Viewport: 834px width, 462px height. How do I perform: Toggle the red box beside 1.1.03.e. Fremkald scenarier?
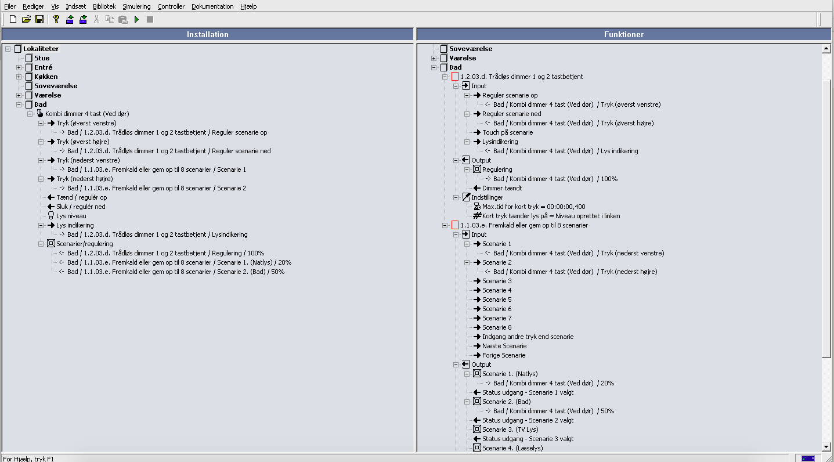pyautogui.click(x=455, y=225)
